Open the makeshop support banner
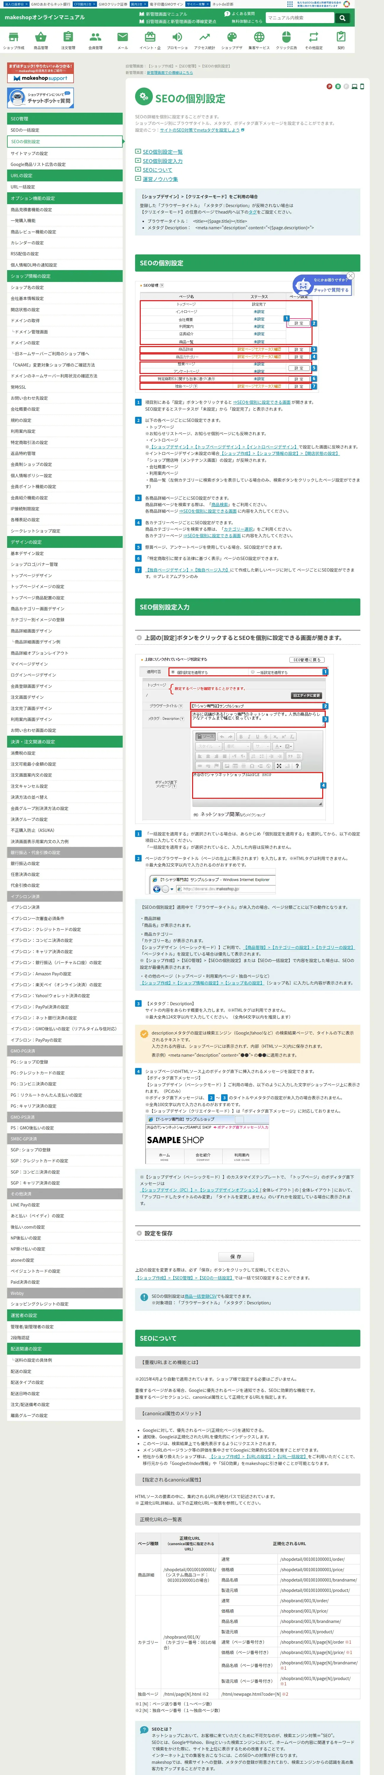This screenshot has height=1775, width=384. [x=40, y=73]
